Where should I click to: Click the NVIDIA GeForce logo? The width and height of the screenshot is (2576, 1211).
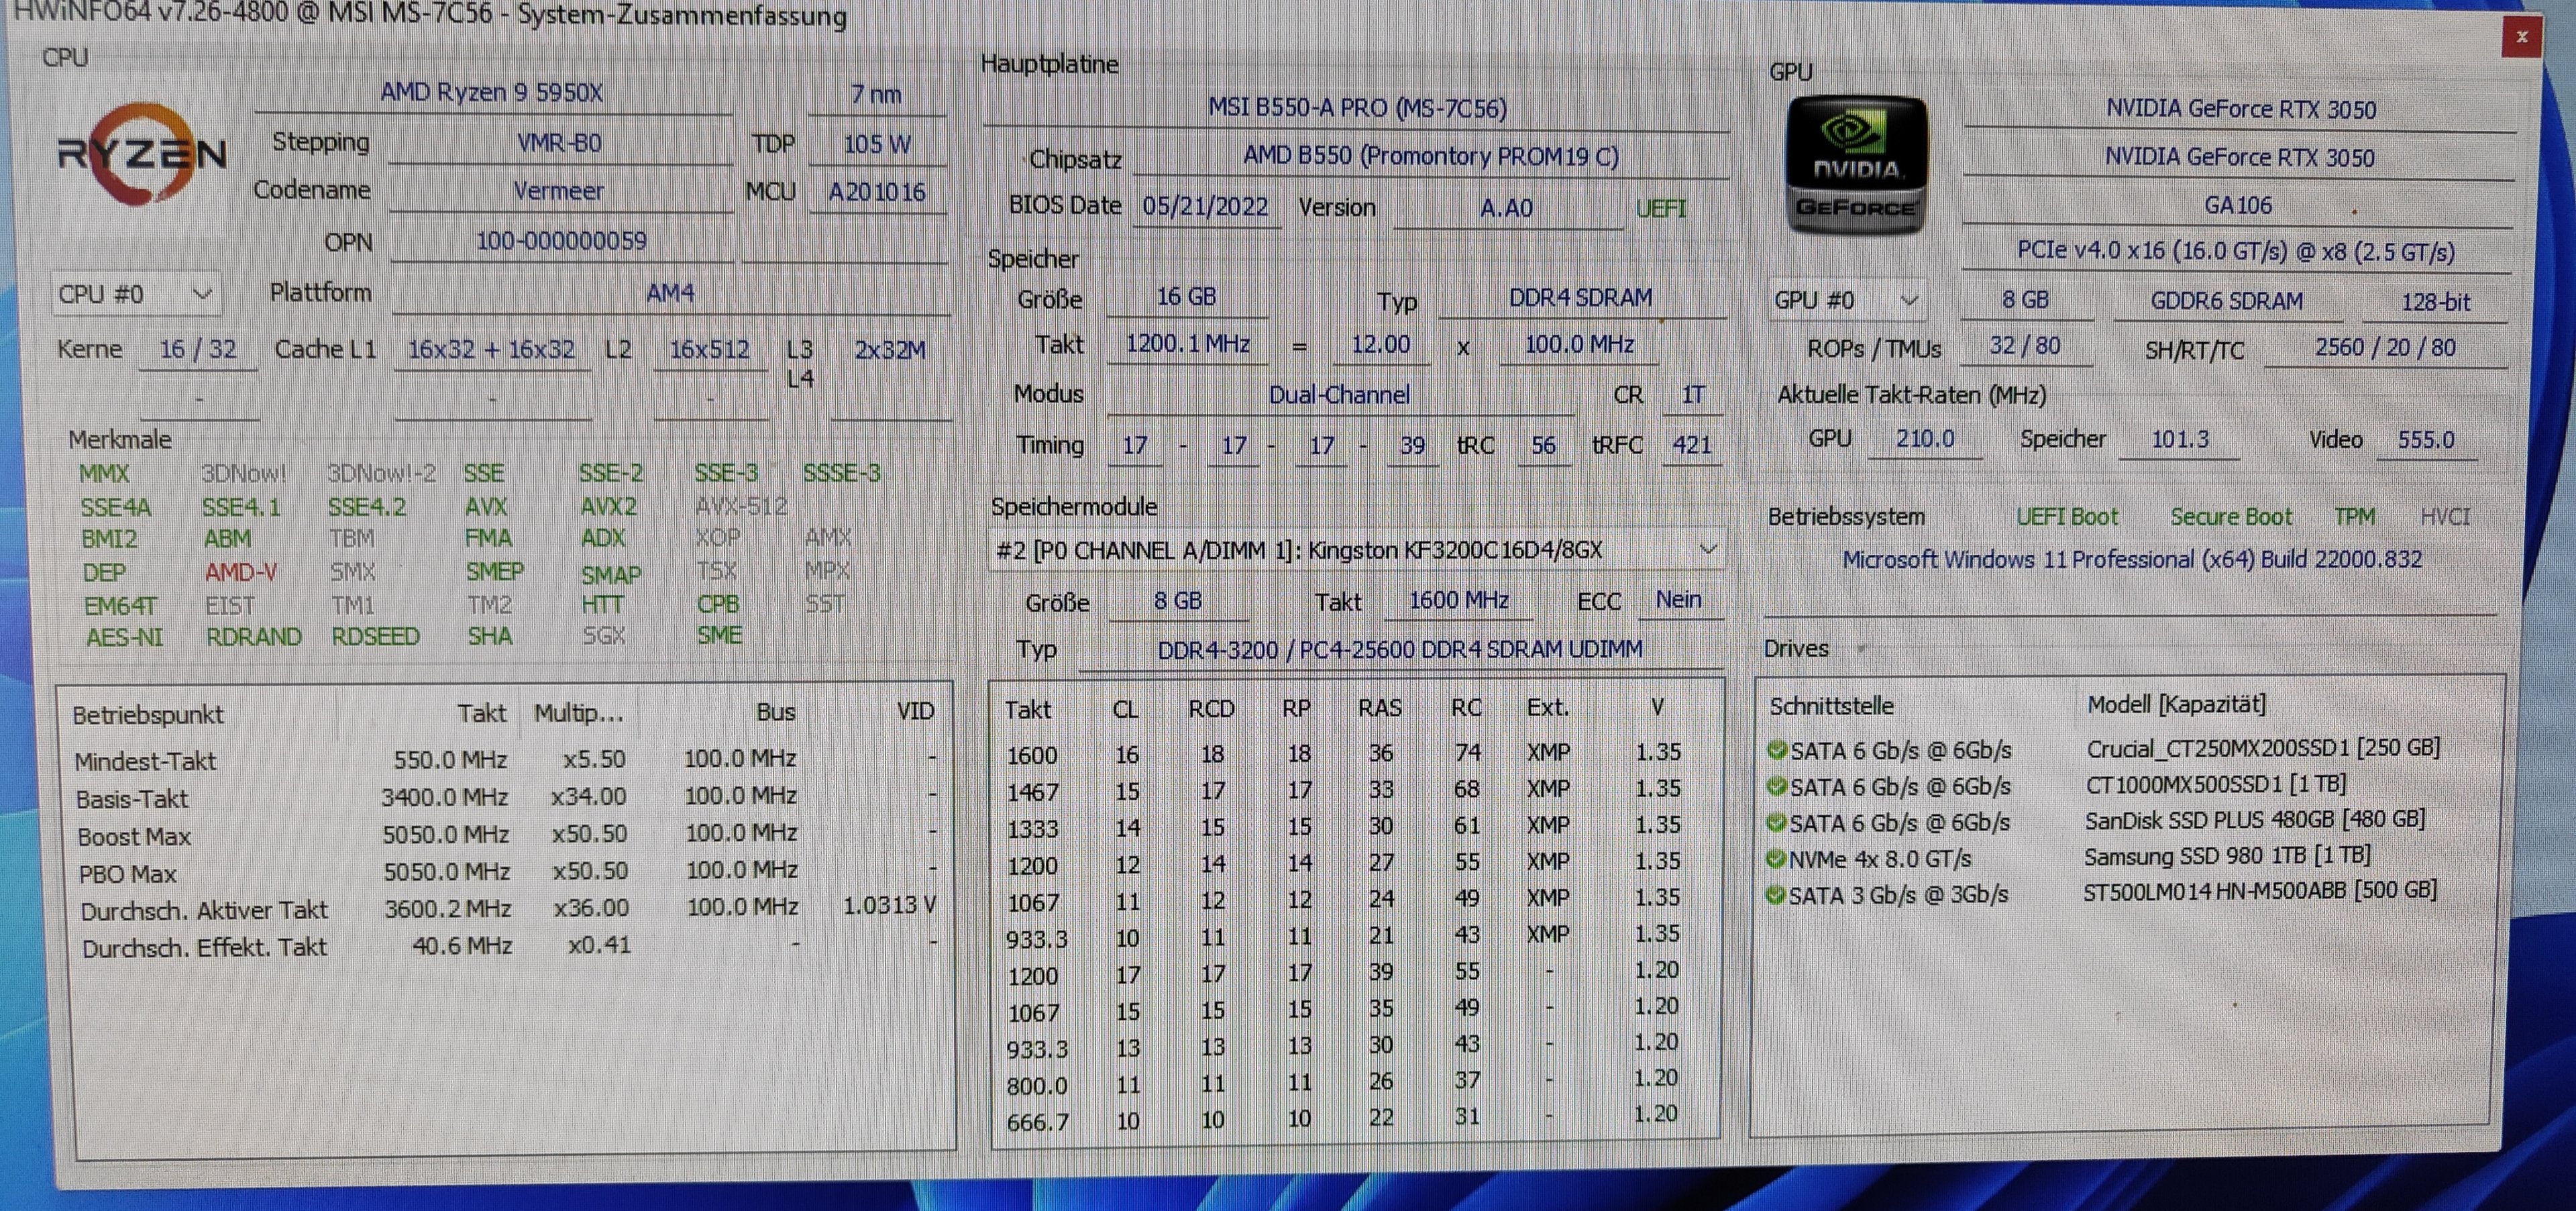pos(1856,165)
